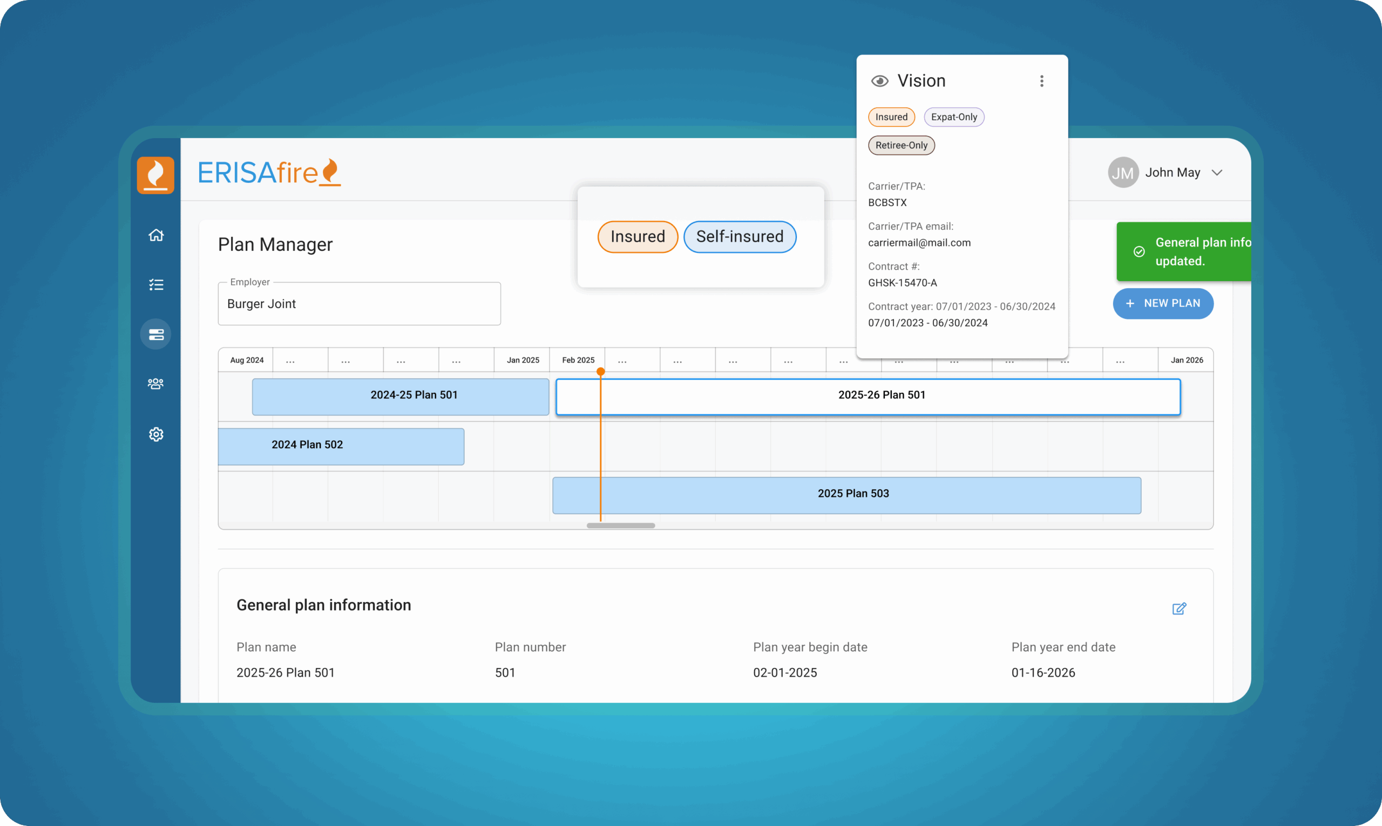This screenshot has width=1382, height=826.
Task: Select the 2025-26 Plan 501 timeline bar
Action: pyautogui.click(x=868, y=397)
